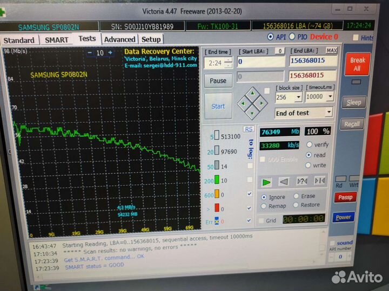Select the Ignore radio button
This screenshot has height=291, width=389.
(x=264, y=197)
